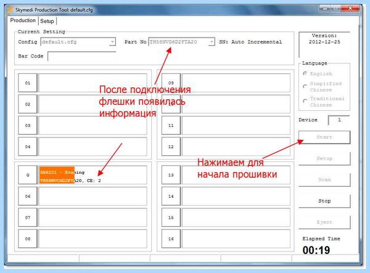The image size is (370, 273).
Task: Expand the Part No dropdown
Action: (212, 42)
